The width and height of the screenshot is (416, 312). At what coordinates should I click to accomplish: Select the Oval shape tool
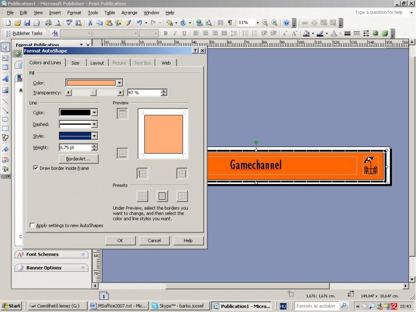pyautogui.click(x=5, y=120)
